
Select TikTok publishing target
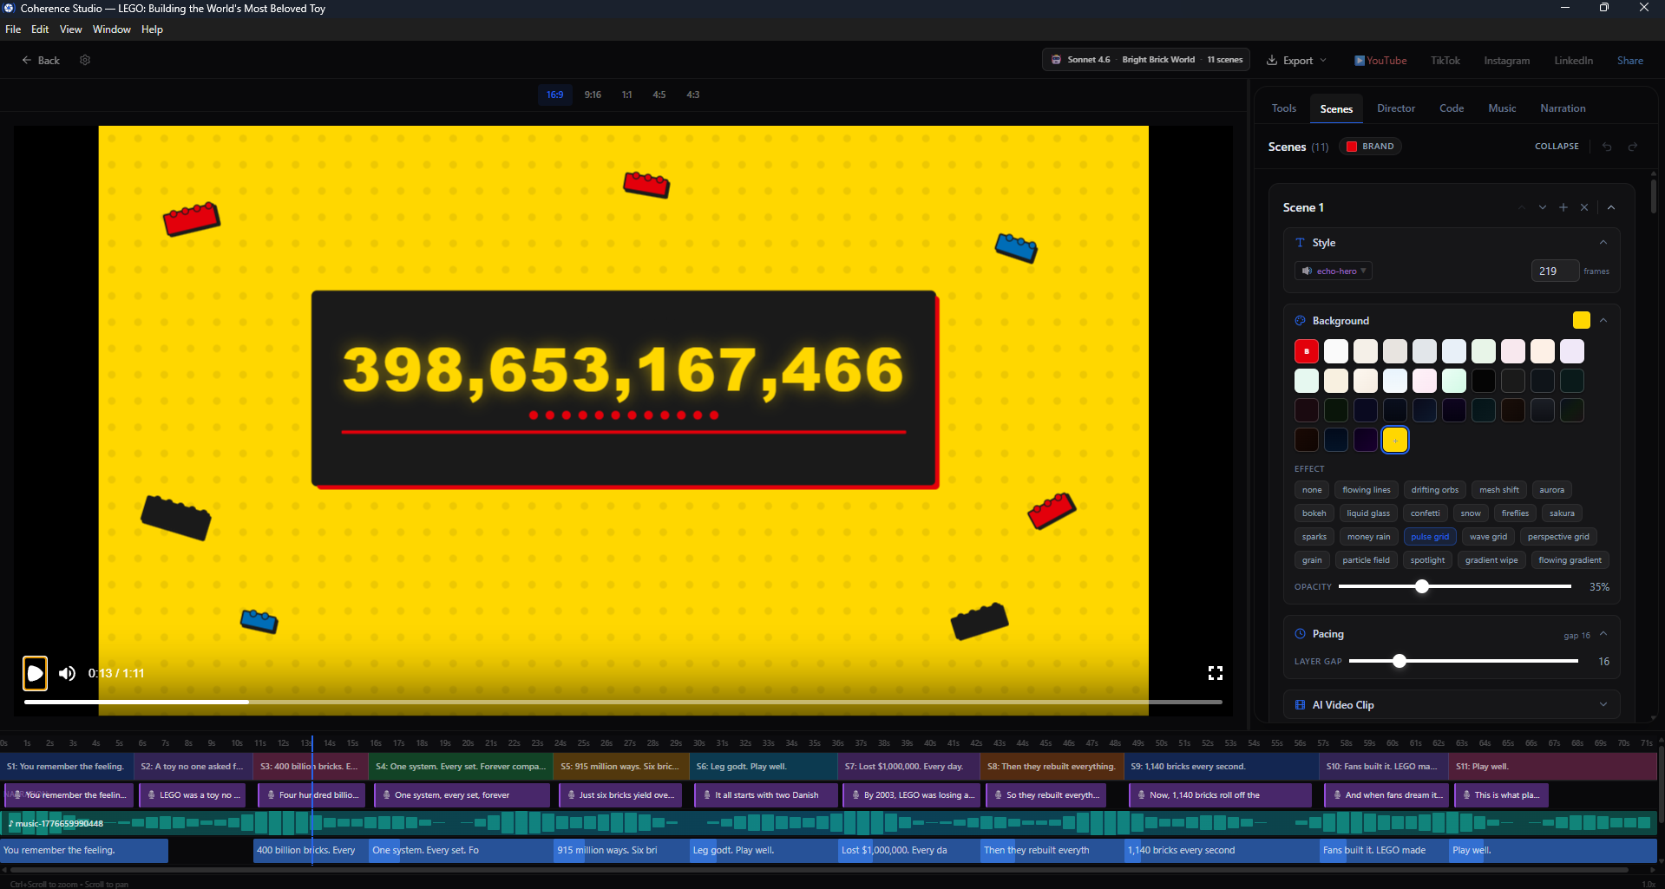coord(1445,61)
